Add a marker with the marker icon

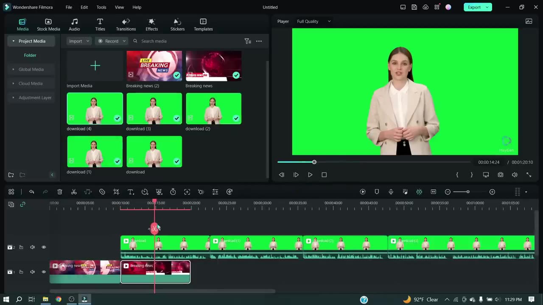[377, 192]
